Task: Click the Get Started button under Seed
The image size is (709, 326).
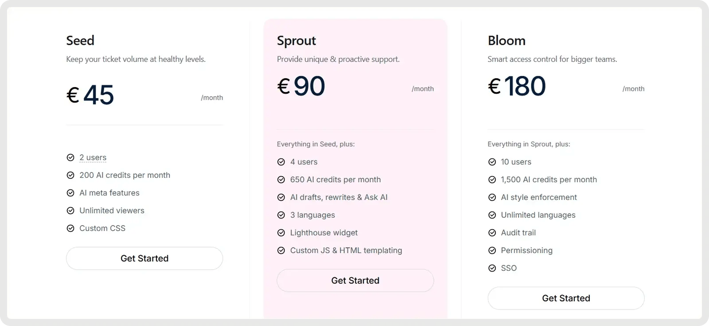Action: point(144,258)
